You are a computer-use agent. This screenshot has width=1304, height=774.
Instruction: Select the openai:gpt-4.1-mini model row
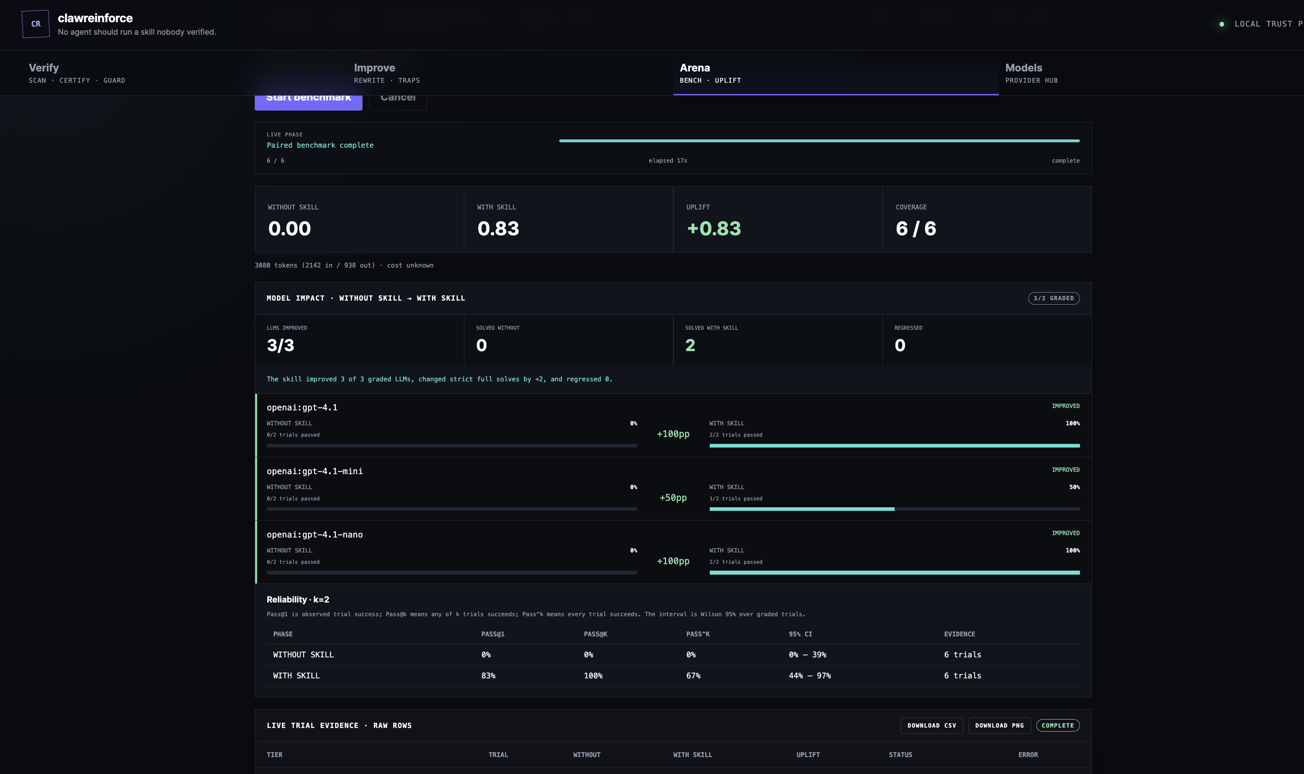pyautogui.click(x=673, y=489)
